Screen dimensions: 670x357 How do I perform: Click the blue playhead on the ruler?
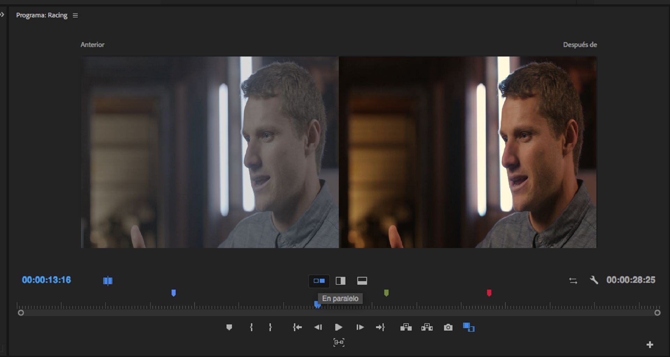317,305
